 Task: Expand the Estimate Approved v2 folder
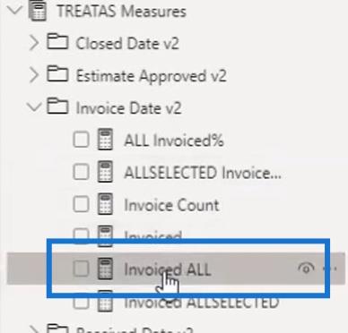coord(34,75)
